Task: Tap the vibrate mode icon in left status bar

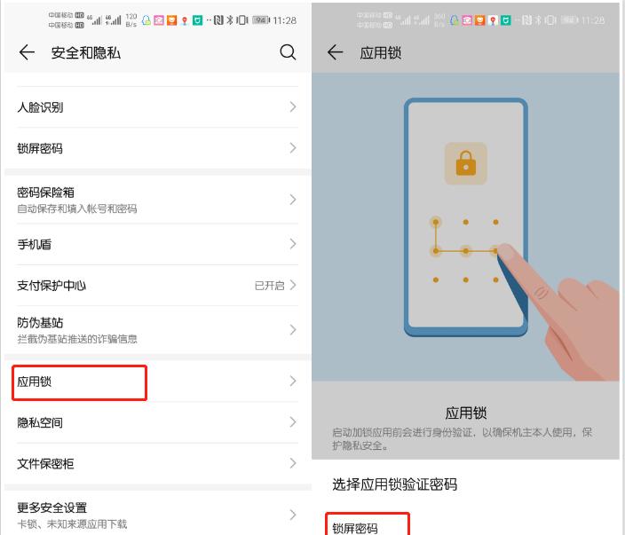Action: 242,20
